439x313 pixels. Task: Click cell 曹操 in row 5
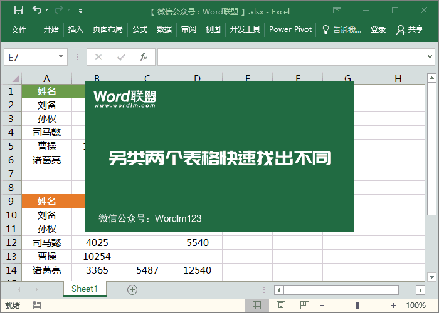(x=47, y=146)
